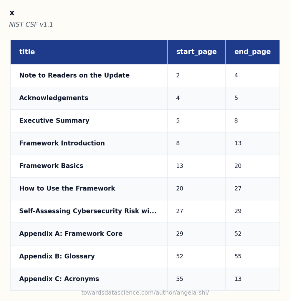Click start_page value 2 in first row
290x301 pixels.
tap(178, 76)
